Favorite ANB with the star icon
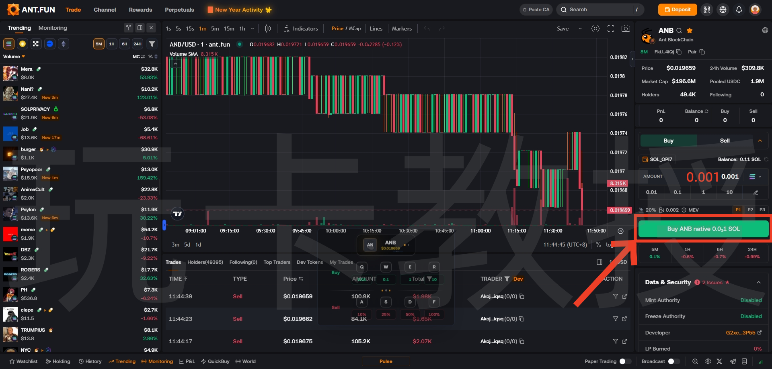772x369 pixels. tap(690, 31)
